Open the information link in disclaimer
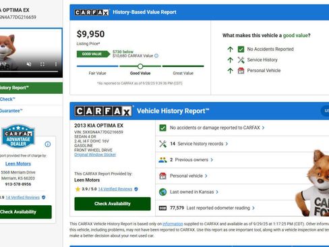Viewport: 329px width, 247px height. pos(173,224)
